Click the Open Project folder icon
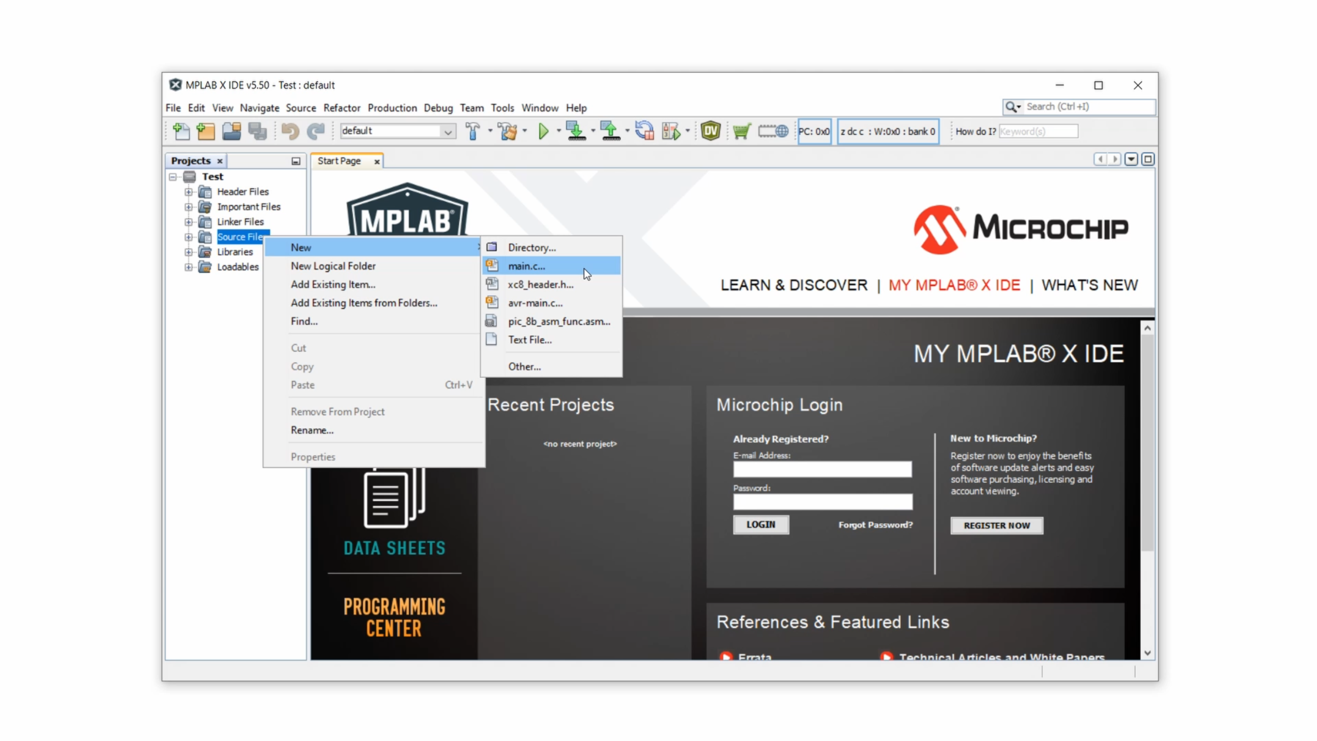 point(232,131)
